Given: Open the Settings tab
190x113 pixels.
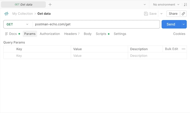Looking at the screenshot, I should (120, 34).
